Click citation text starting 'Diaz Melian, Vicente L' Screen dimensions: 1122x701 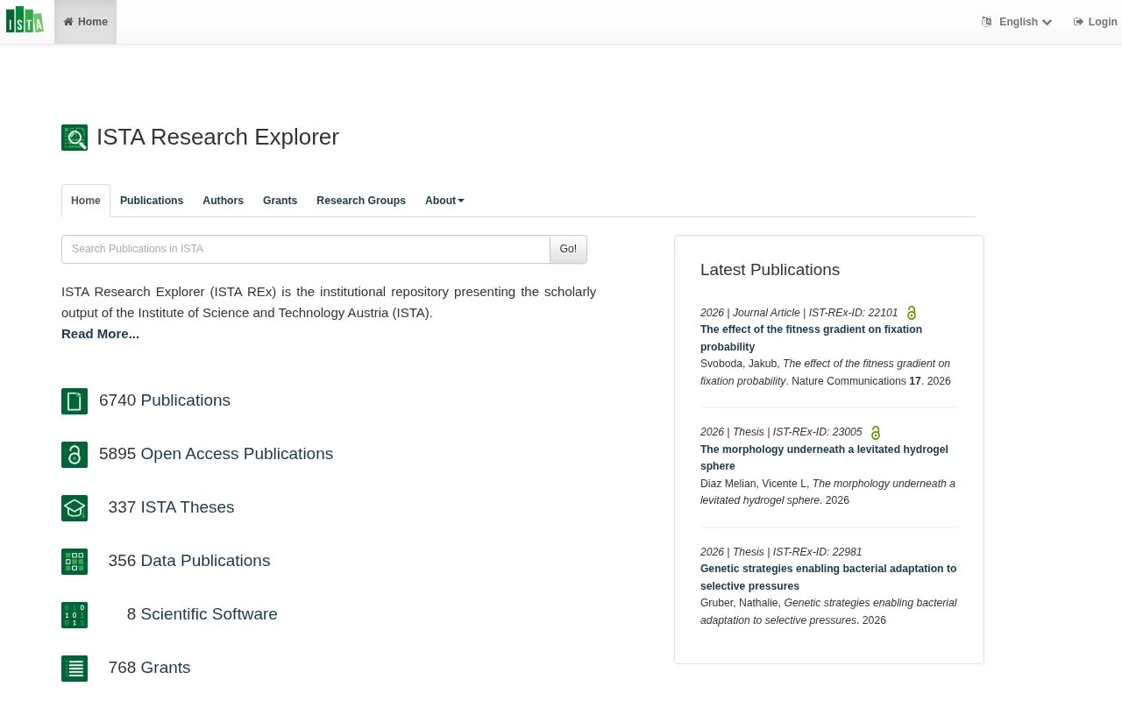pyautogui.click(x=827, y=492)
